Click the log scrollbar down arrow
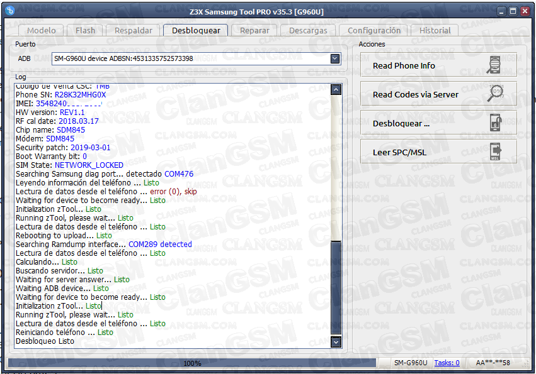 (x=336, y=342)
